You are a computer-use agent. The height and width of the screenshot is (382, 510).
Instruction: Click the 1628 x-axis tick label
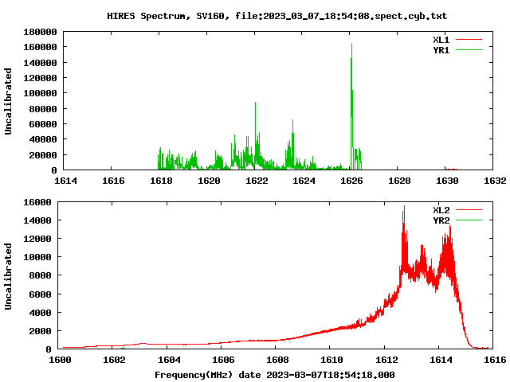[x=399, y=181]
